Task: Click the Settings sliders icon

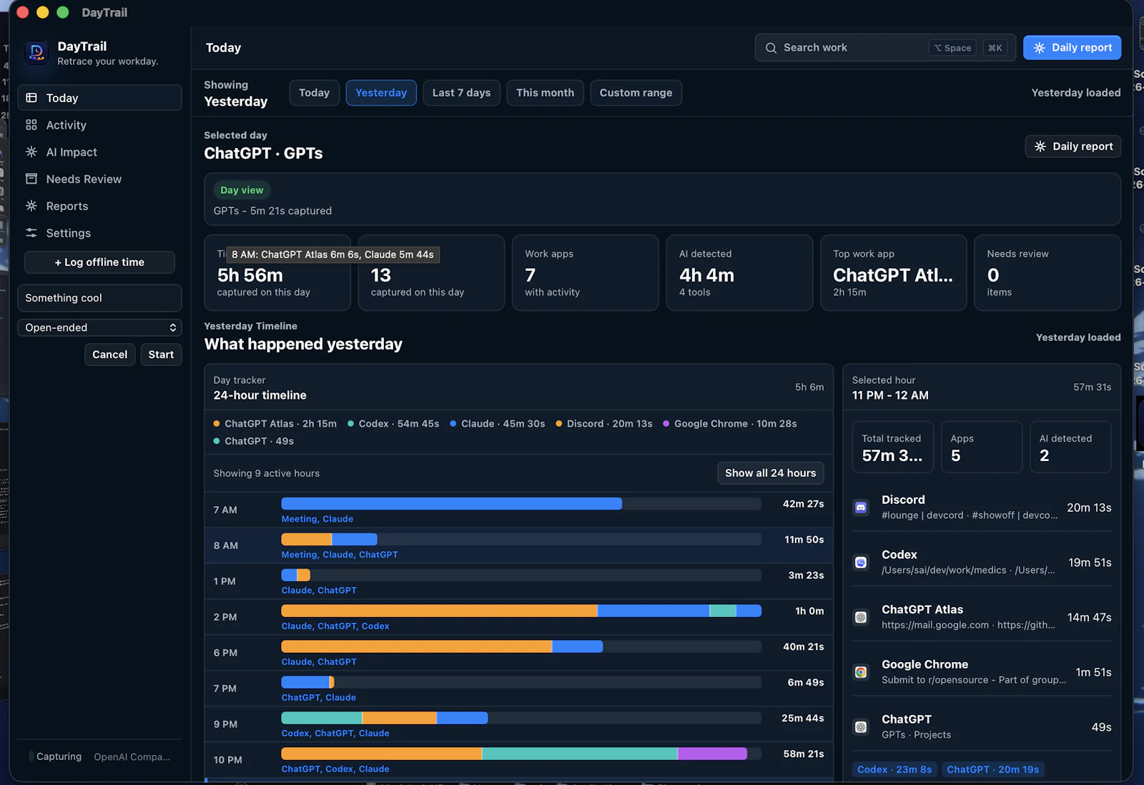Action: pos(31,233)
